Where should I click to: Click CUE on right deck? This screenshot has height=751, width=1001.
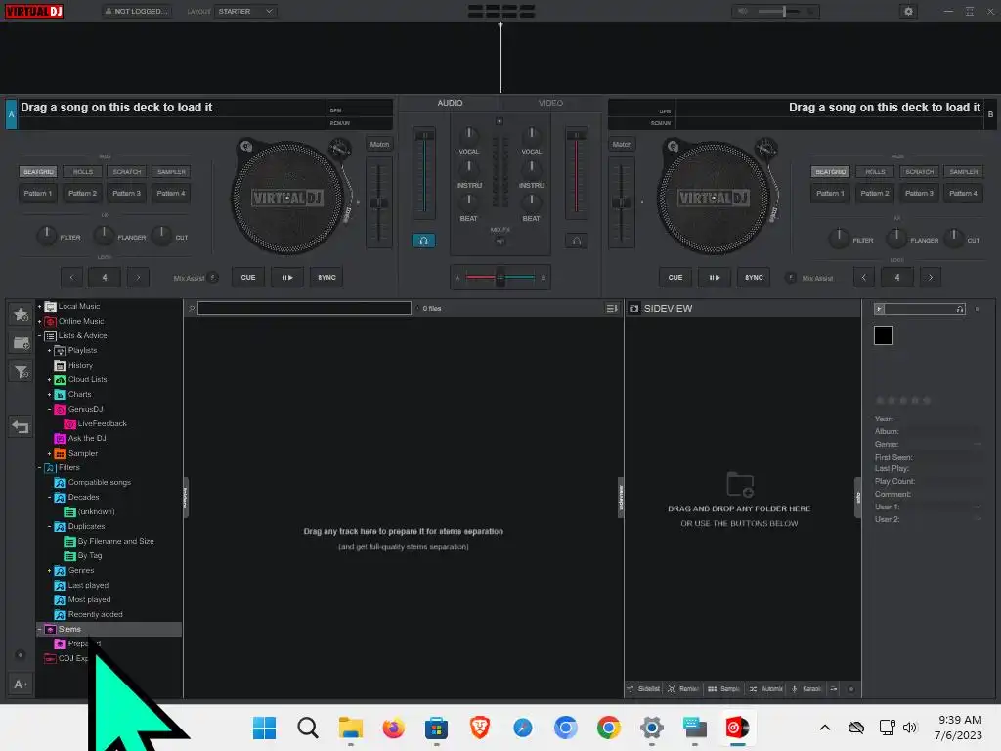(x=675, y=277)
